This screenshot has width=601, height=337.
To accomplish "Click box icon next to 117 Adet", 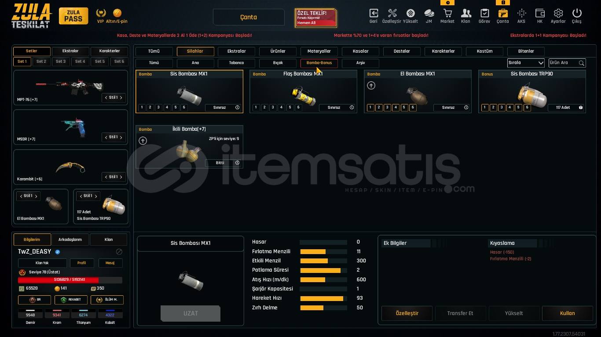I will (x=581, y=108).
